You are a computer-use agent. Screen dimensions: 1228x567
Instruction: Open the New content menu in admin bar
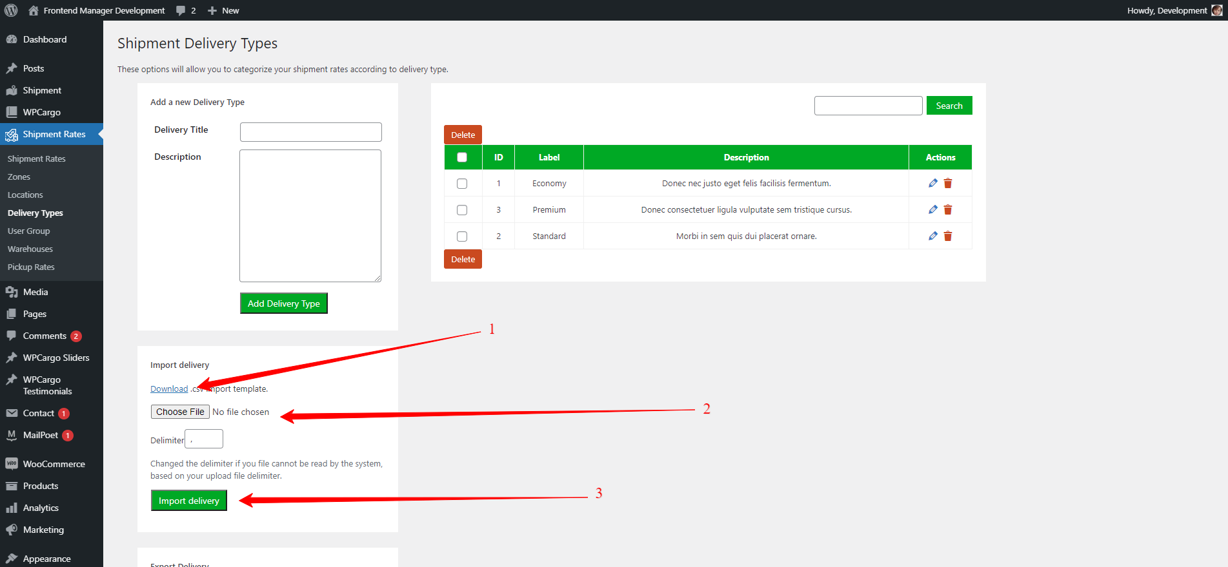pyautogui.click(x=223, y=10)
